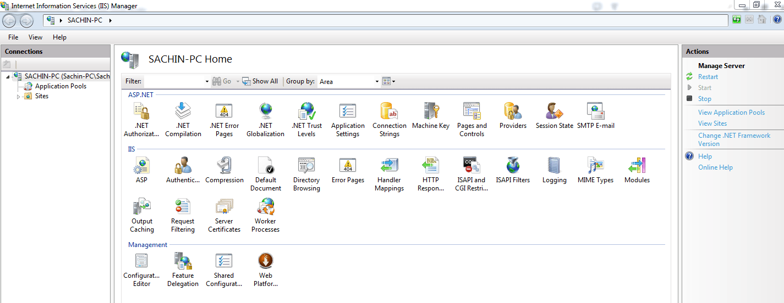Open Session State settings
This screenshot has width=784, height=303.
[554, 116]
